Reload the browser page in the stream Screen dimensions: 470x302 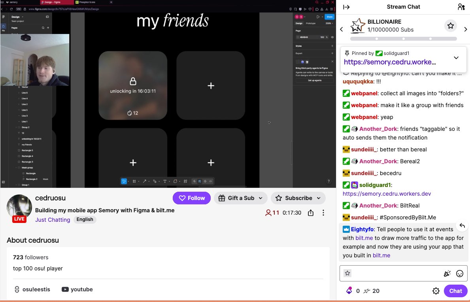11,9
